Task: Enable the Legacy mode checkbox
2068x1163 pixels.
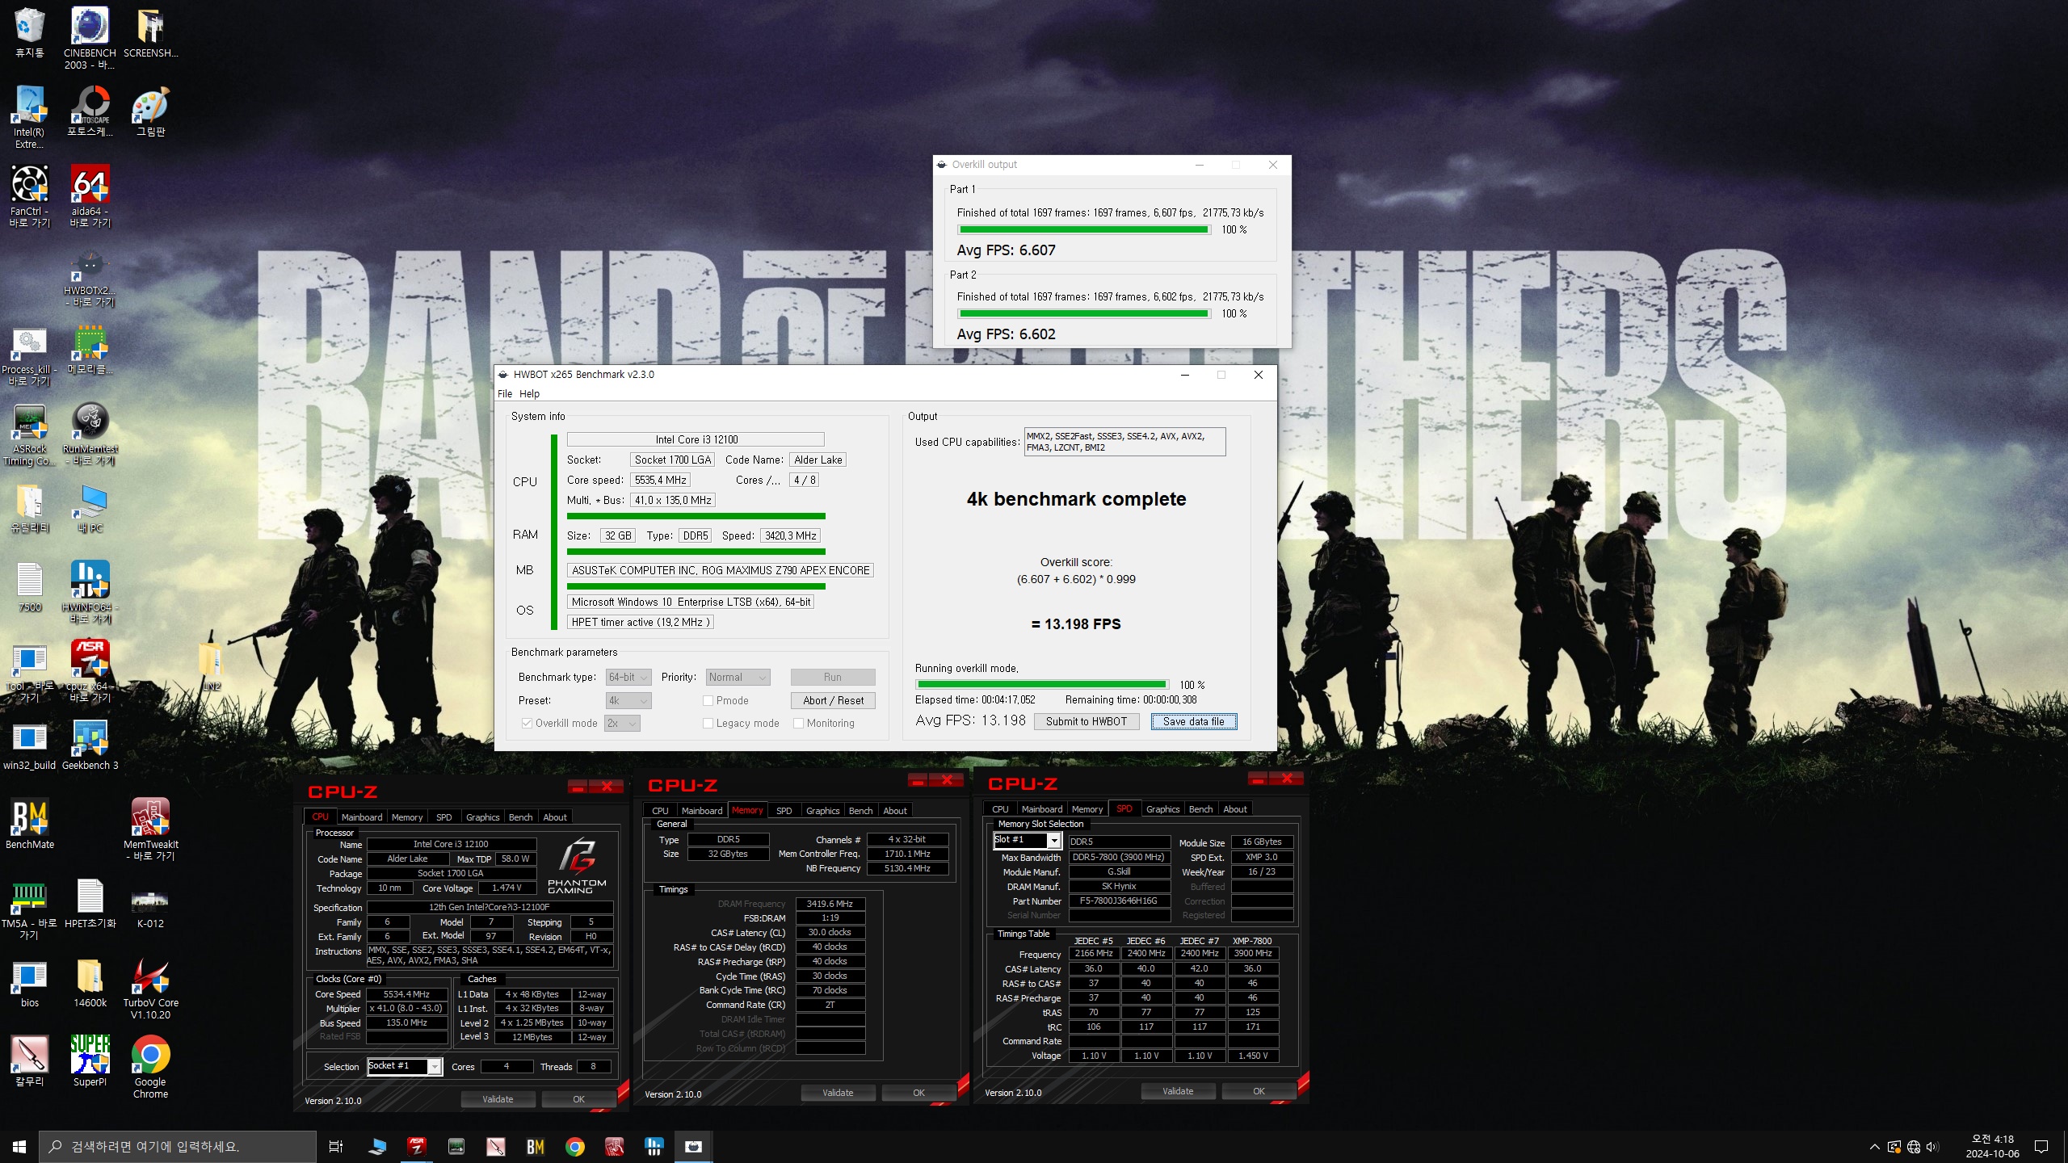Action: point(708,723)
